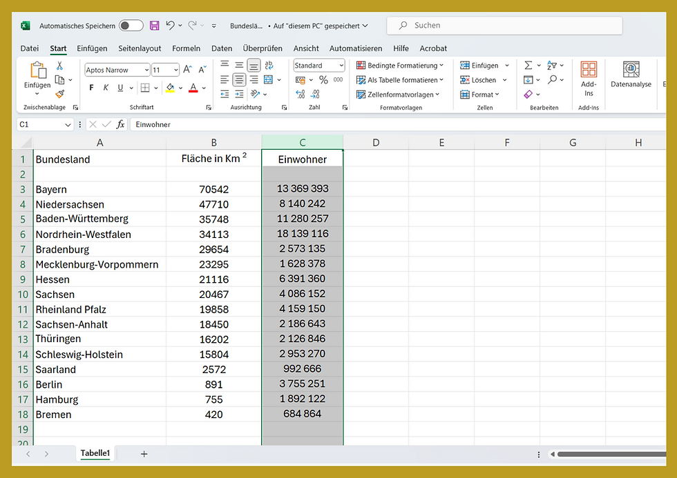
Task: Expand Als Tabelle formatieren menu
Action: 400,80
